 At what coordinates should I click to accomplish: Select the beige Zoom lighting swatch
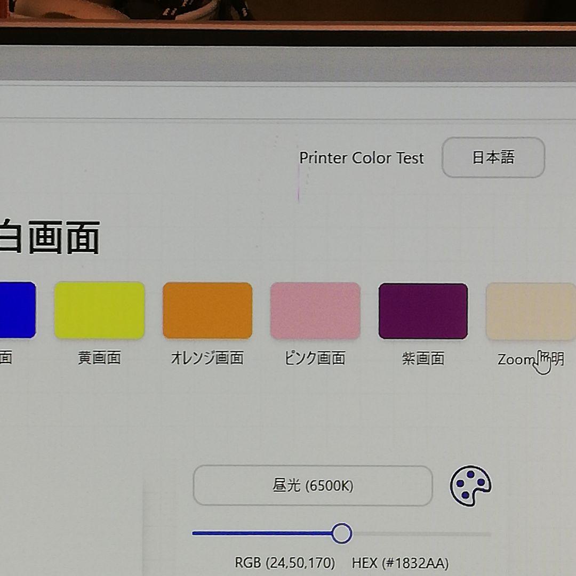click(x=530, y=311)
